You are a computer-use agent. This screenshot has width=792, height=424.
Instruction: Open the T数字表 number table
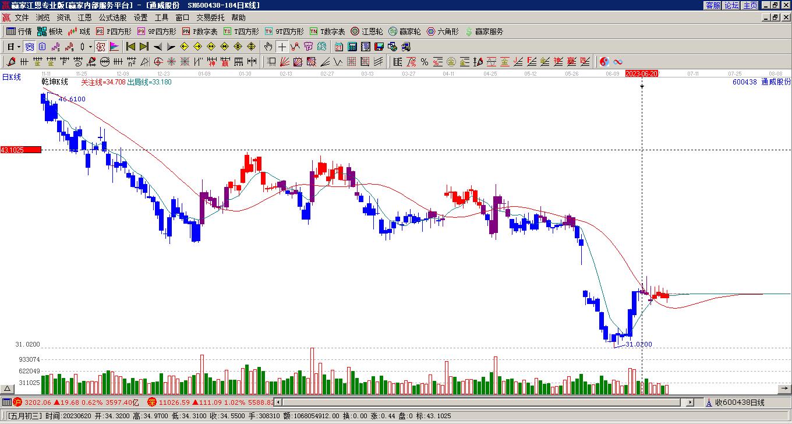[327, 31]
